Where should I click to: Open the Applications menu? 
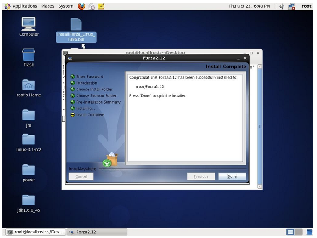24,6
